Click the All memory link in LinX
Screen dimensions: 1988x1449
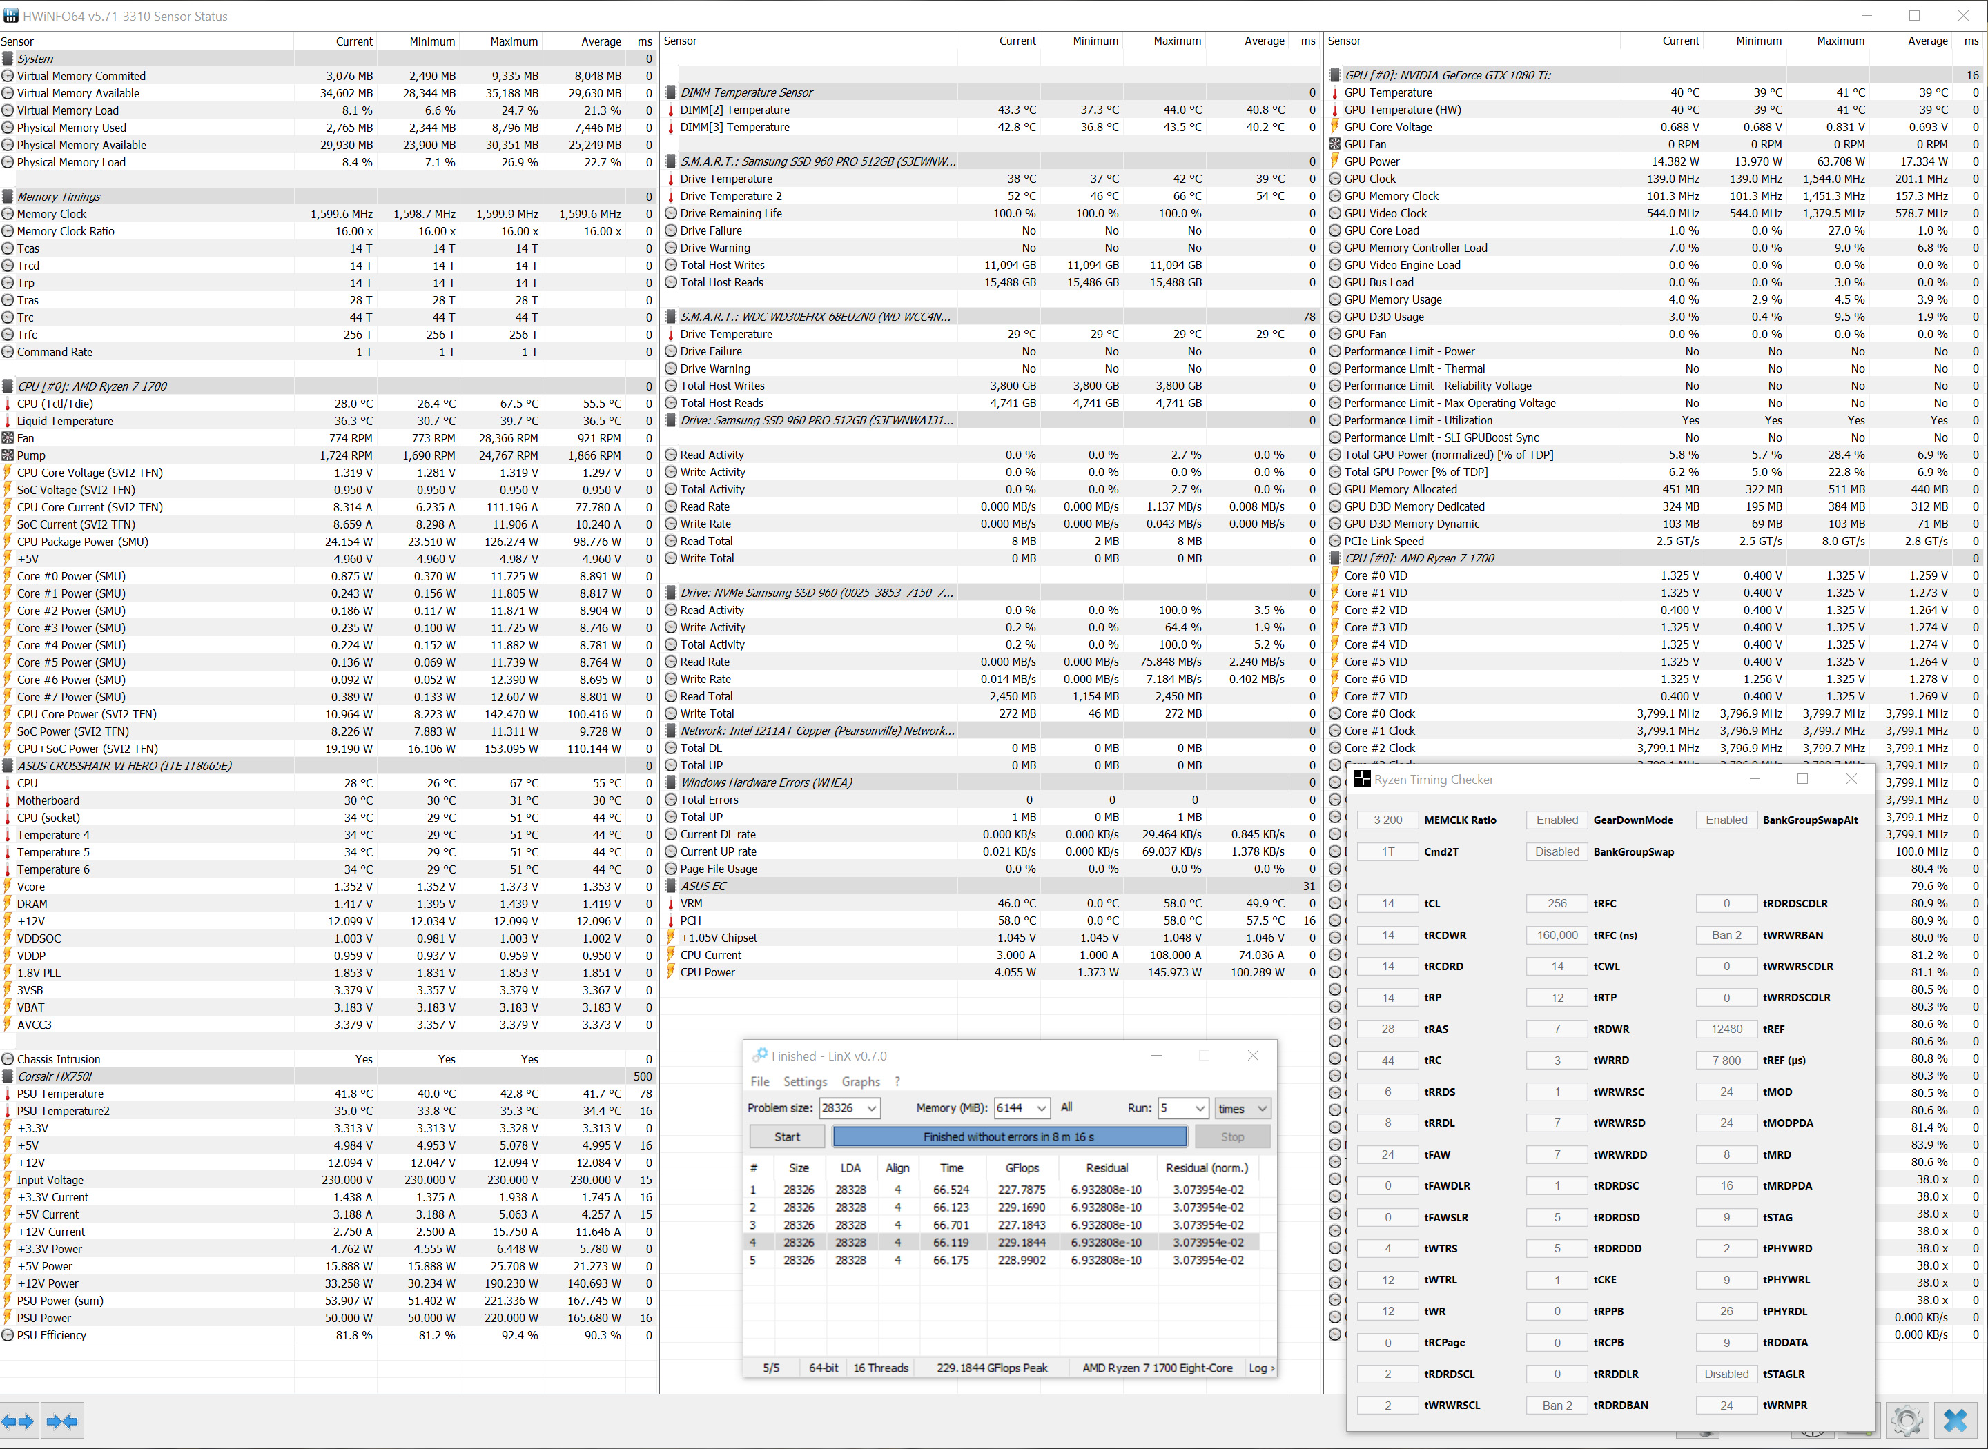point(1066,1107)
